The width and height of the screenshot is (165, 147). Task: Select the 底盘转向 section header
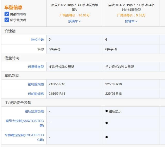coord(12,58)
